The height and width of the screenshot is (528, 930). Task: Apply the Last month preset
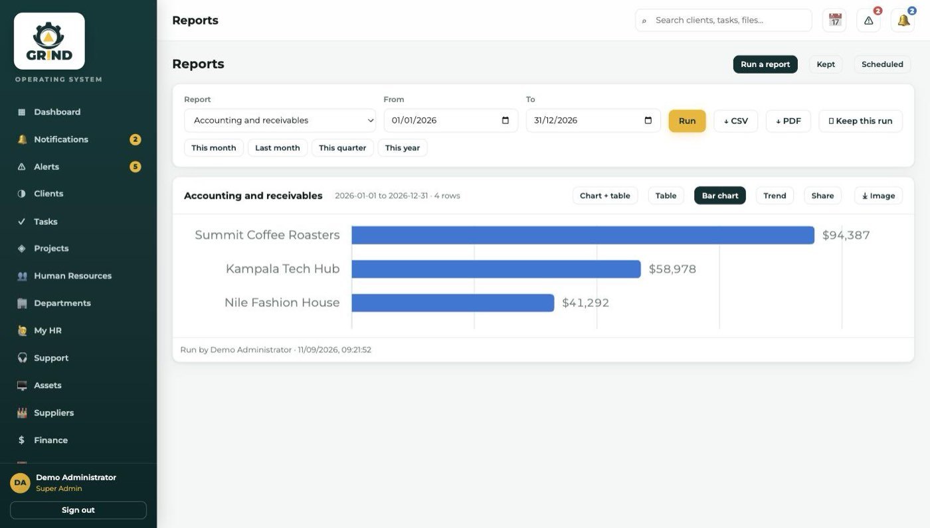click(278, 148)
